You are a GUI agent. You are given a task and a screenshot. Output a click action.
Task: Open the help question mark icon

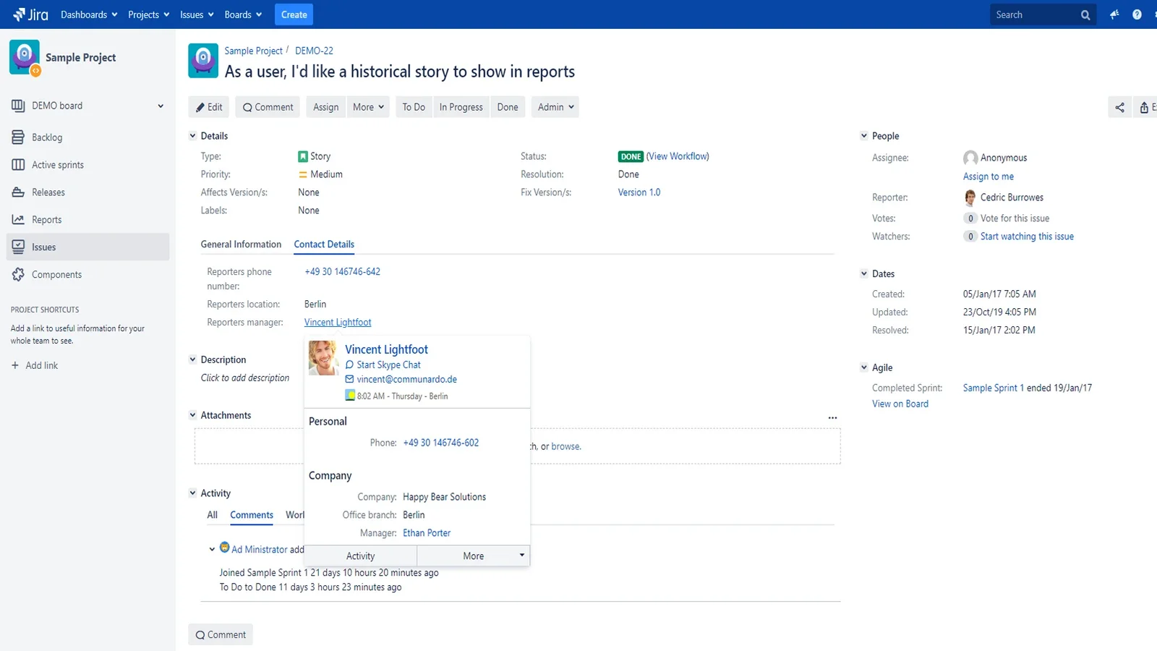tap(1137, 14)
